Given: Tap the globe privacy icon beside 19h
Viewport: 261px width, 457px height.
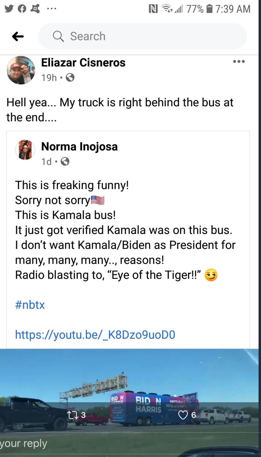Looking at the screenshot, I should pos(70,78).
